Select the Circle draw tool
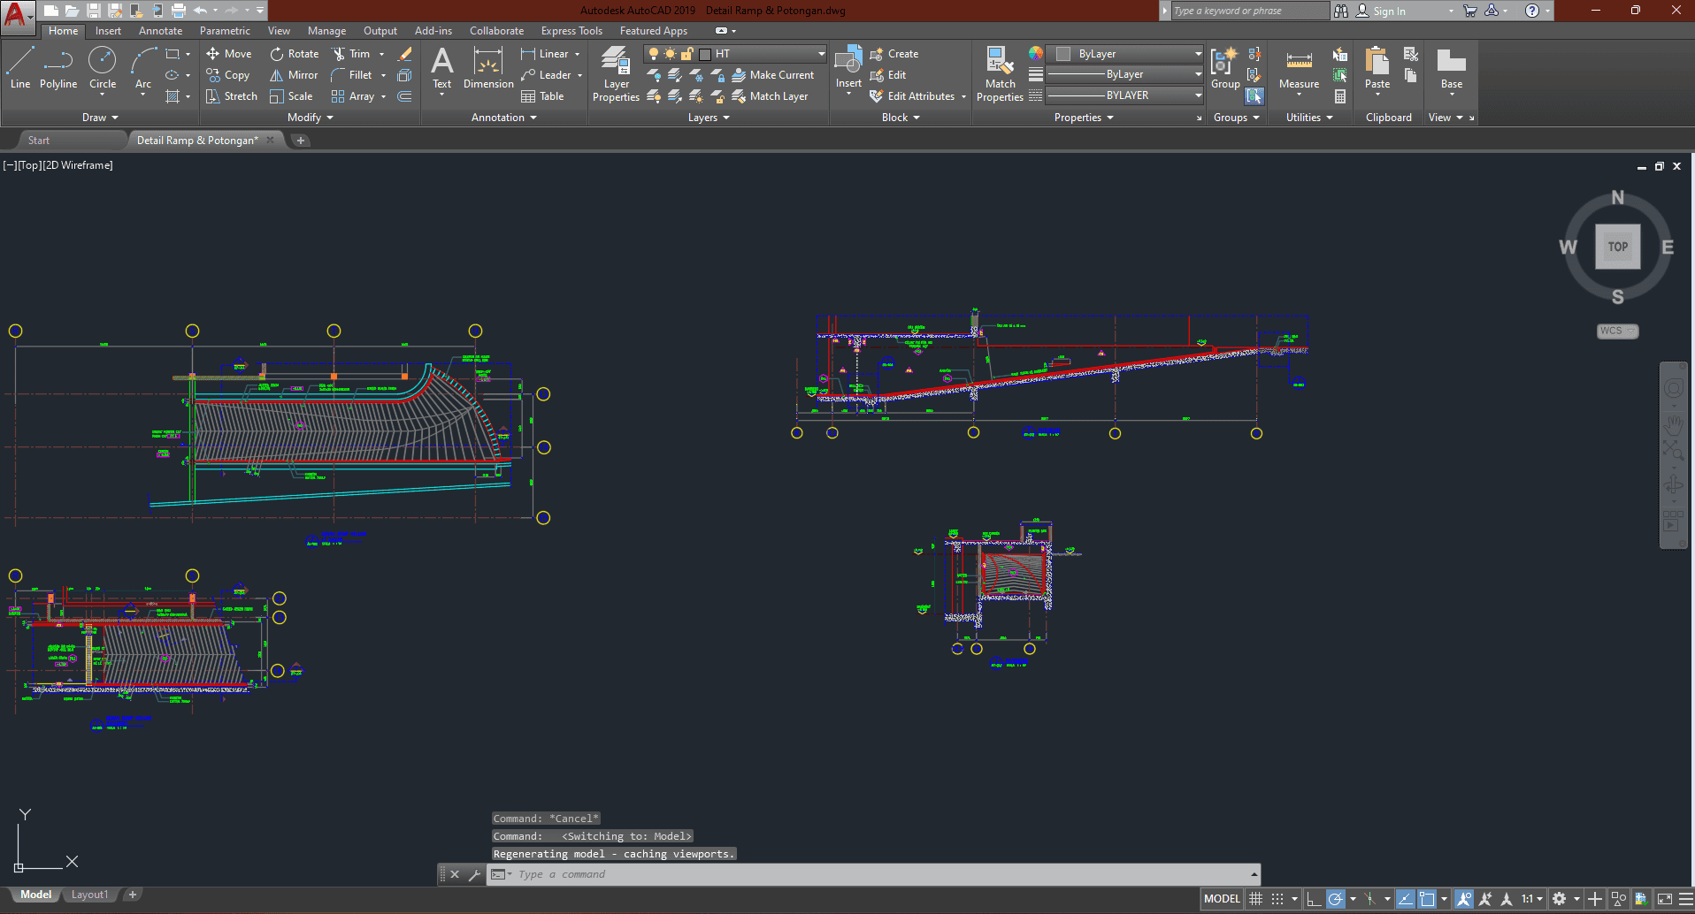Image resolution: width=1695 pixels, height=914 pixels. coord(103,69)
